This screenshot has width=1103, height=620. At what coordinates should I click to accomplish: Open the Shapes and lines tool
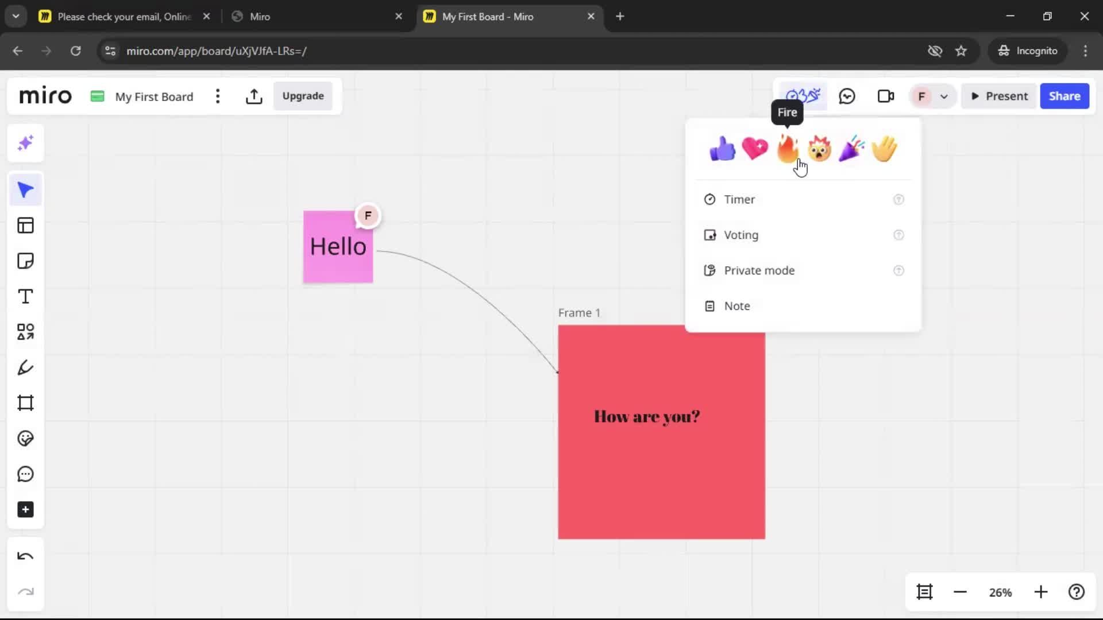tap(25, 332)
